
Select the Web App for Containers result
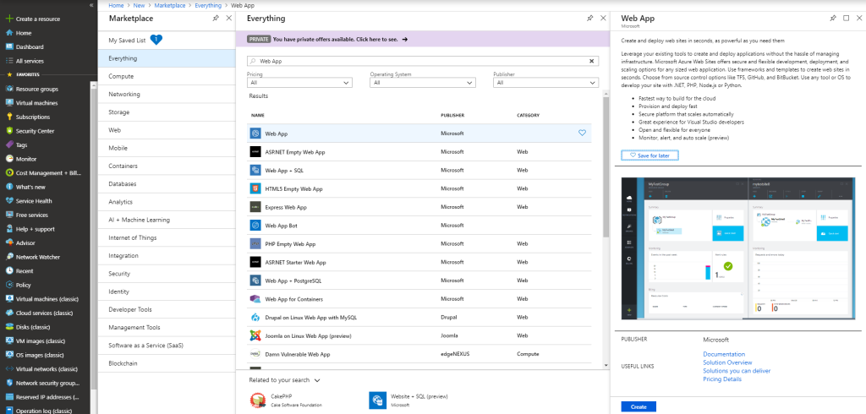[419, 298]
